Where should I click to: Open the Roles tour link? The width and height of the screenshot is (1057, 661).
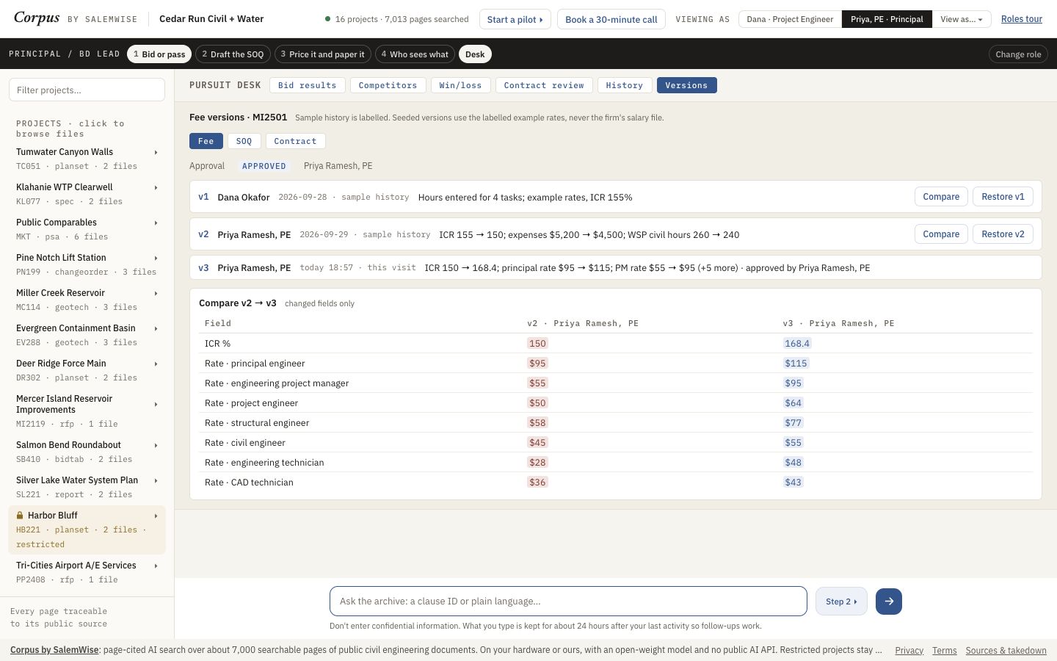point(1022,19)
